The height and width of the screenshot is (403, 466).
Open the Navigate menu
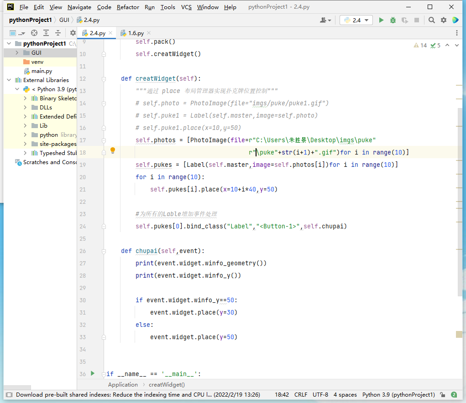click(79, 7)
